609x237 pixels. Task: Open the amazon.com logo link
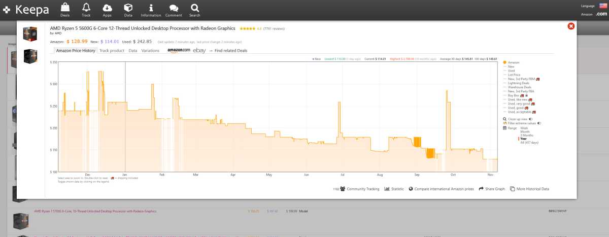point(179,50)
